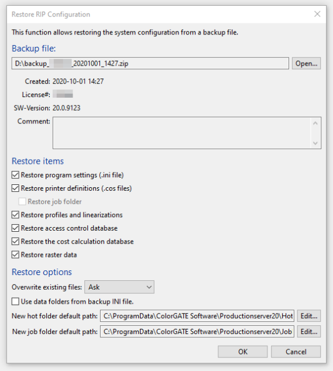This screenshot has width=333, height=371.
Task: Click inside the Backup file path field
Action: click(x=150, y=63)
